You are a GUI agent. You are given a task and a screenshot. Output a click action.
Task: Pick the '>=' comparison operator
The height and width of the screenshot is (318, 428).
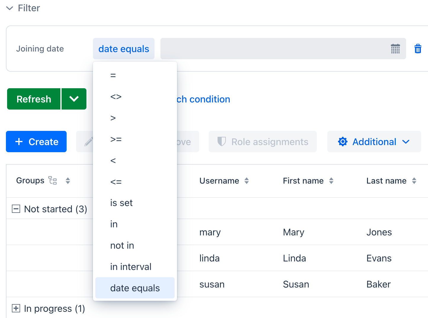[x=116, y=139]
